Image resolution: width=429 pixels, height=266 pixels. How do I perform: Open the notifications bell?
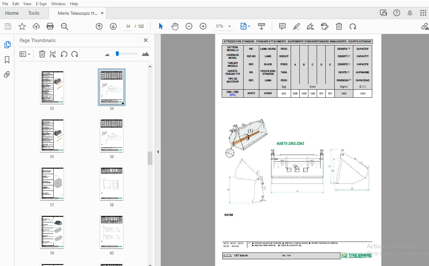point(410,13)
